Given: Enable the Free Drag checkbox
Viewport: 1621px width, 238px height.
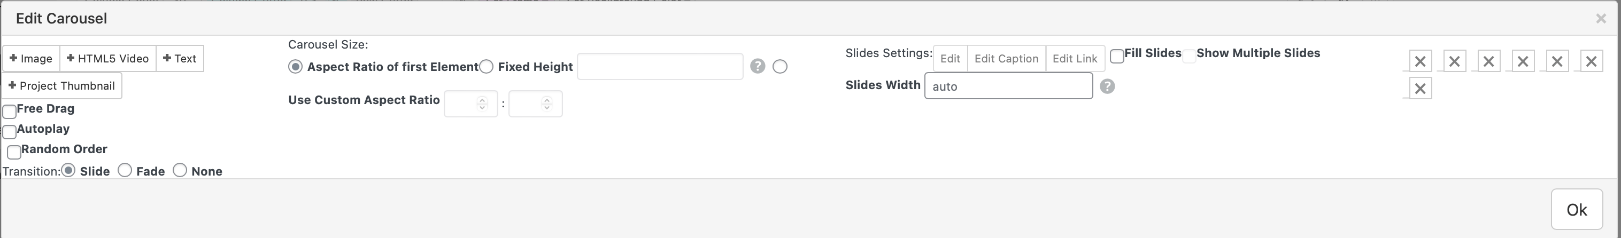Looking at the screenshot, I should click(10, 112).
